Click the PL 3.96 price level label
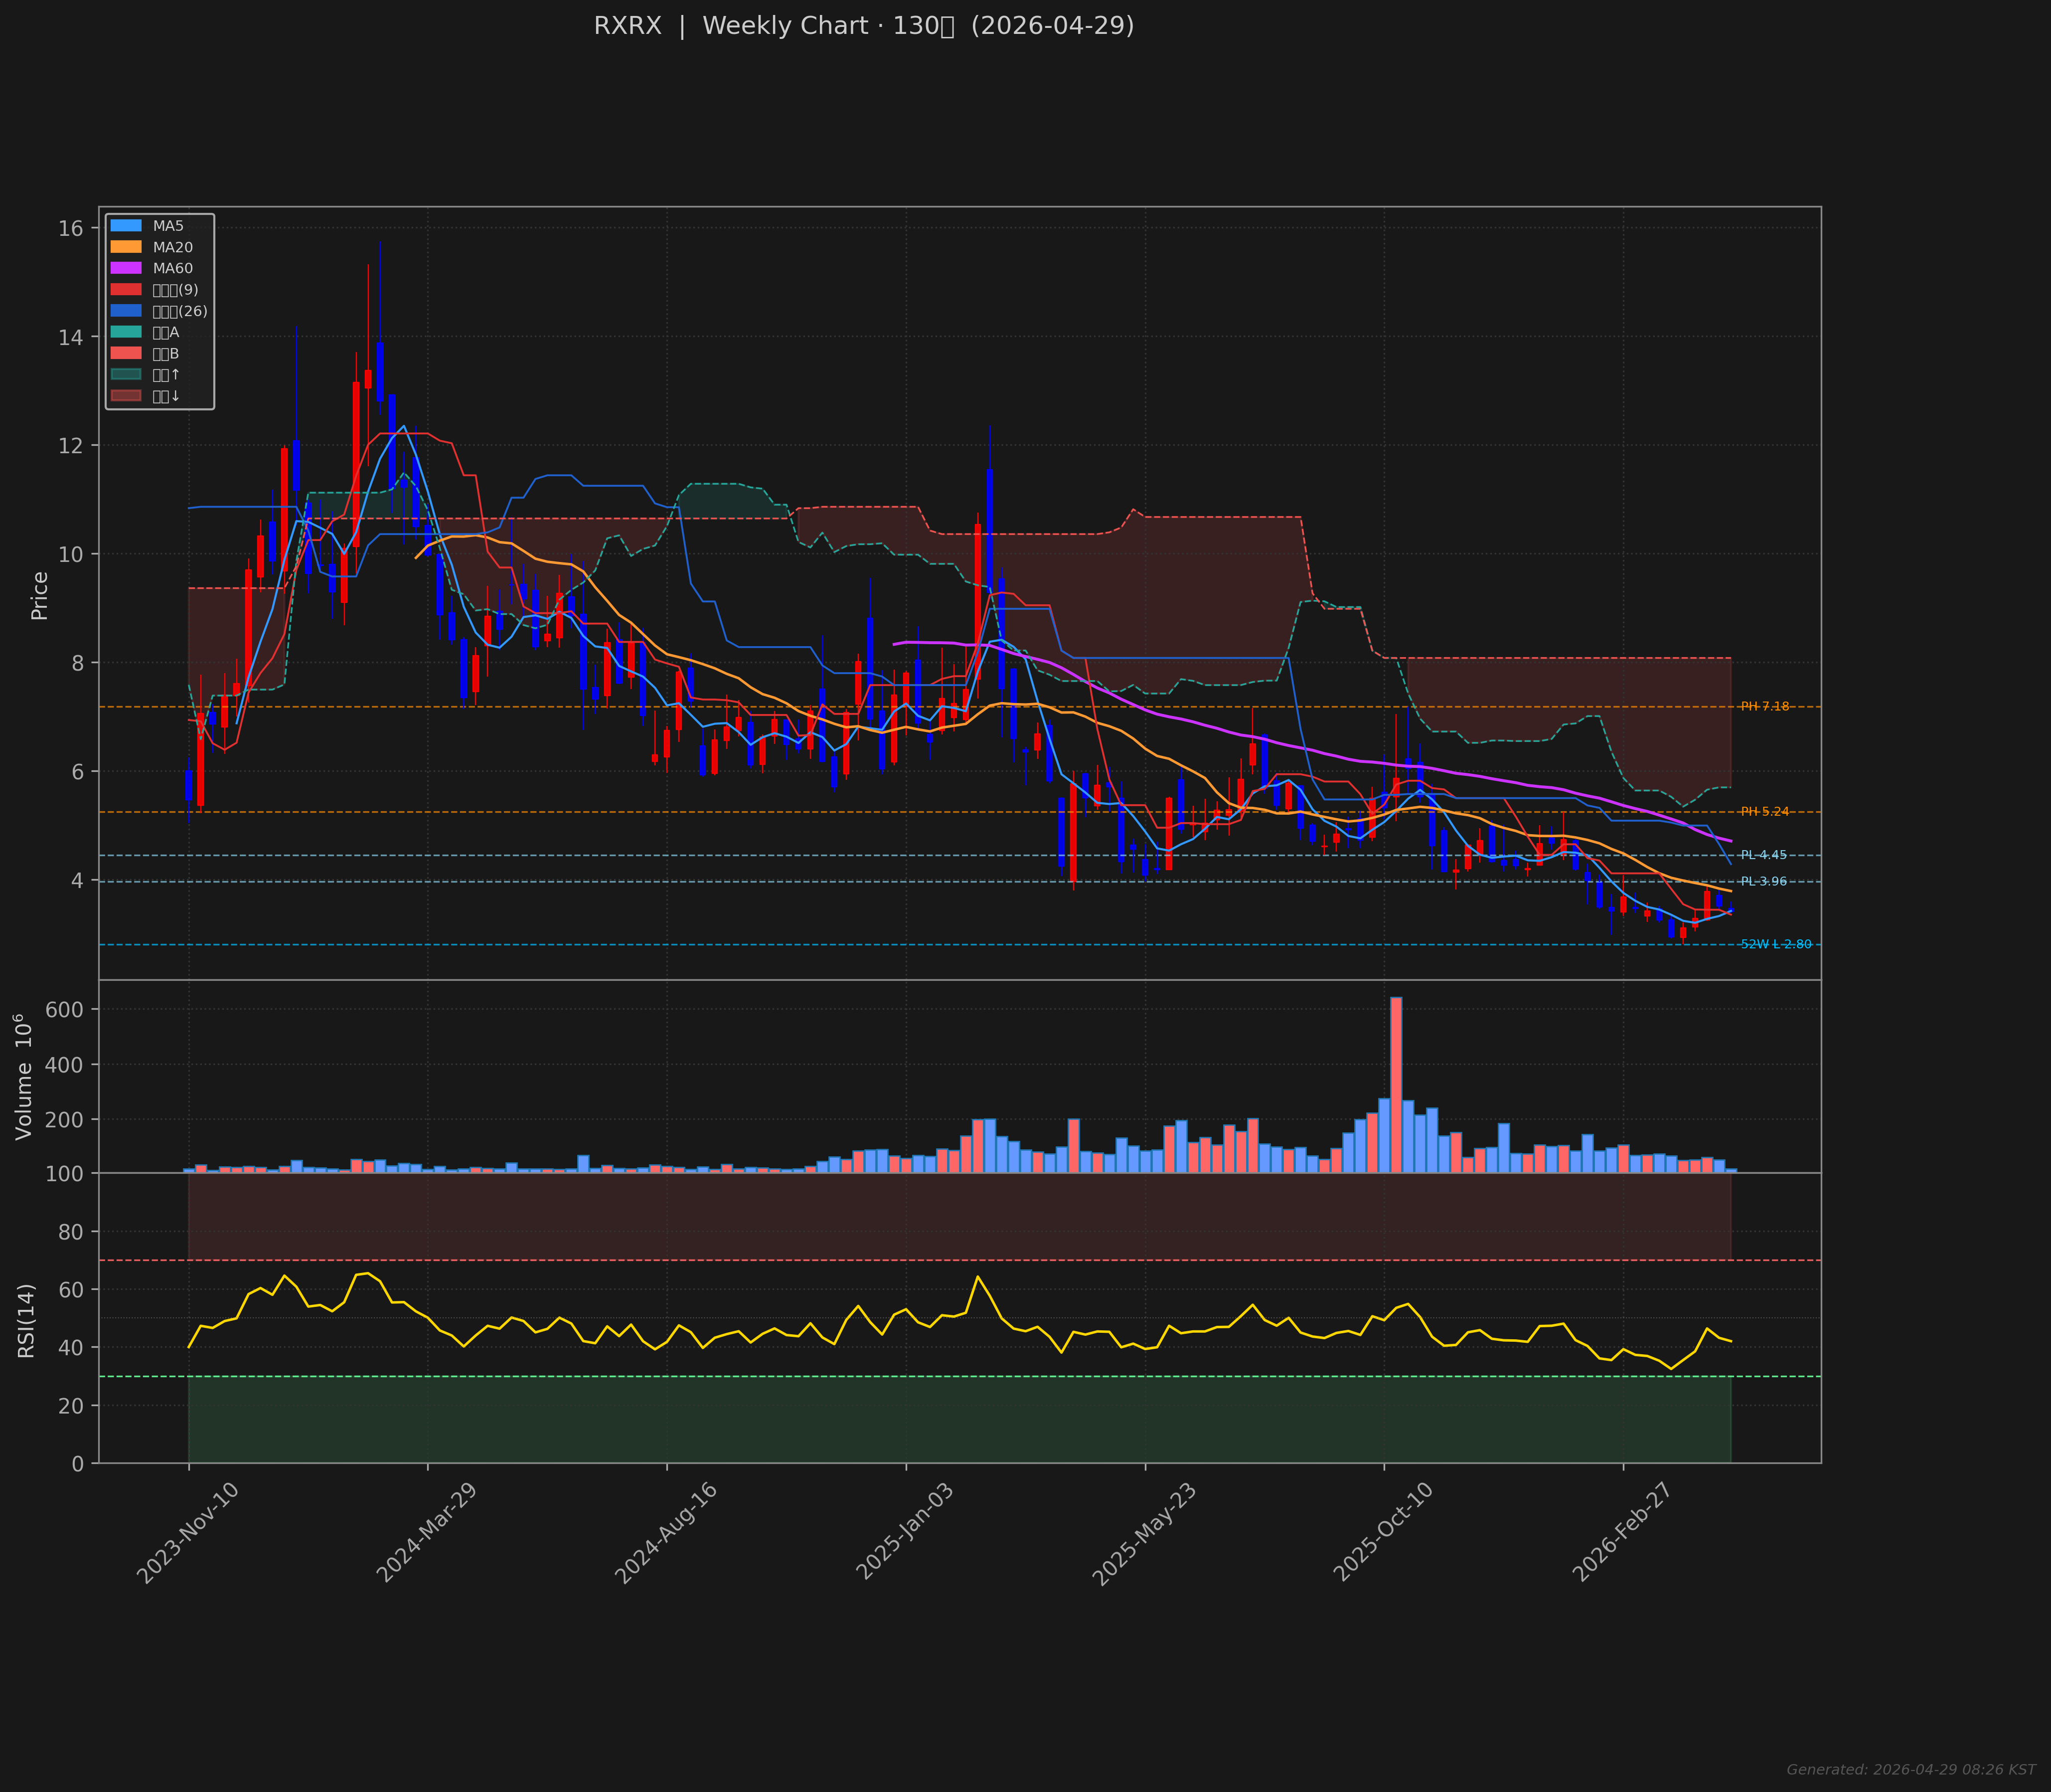 pyautogui.click(x=1763, y=882)
